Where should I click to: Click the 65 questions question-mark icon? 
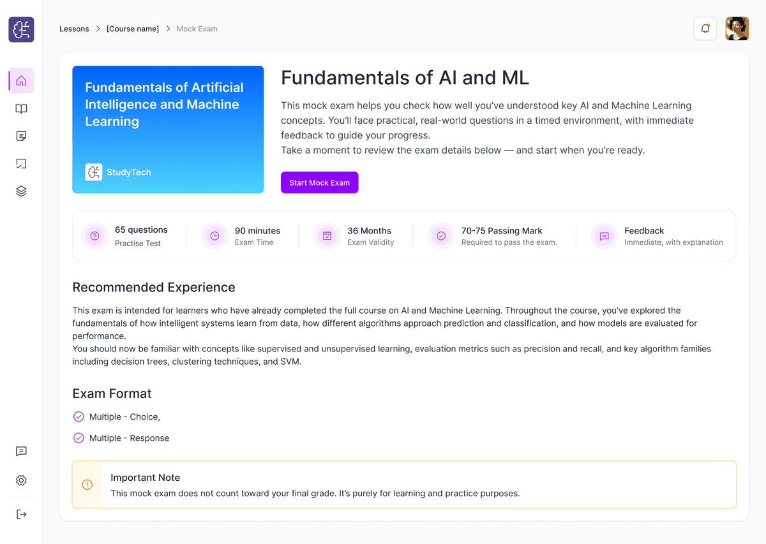pos(94,236)
